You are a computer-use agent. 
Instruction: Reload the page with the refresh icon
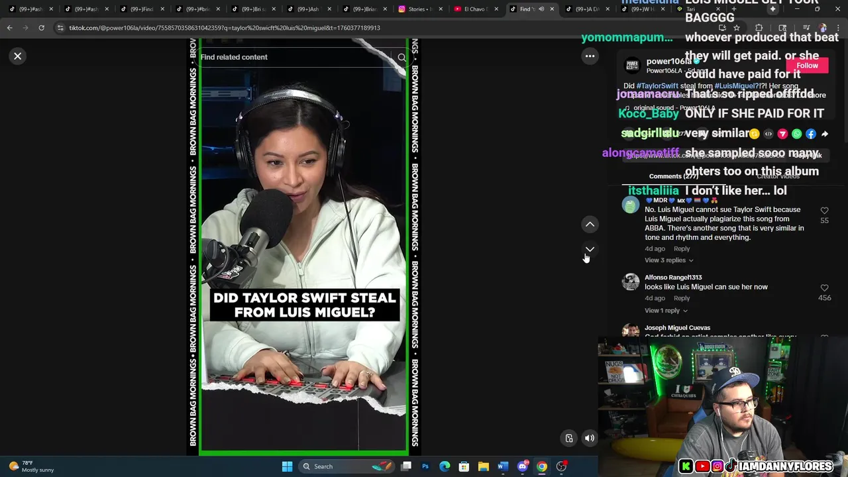click(41, 28)
